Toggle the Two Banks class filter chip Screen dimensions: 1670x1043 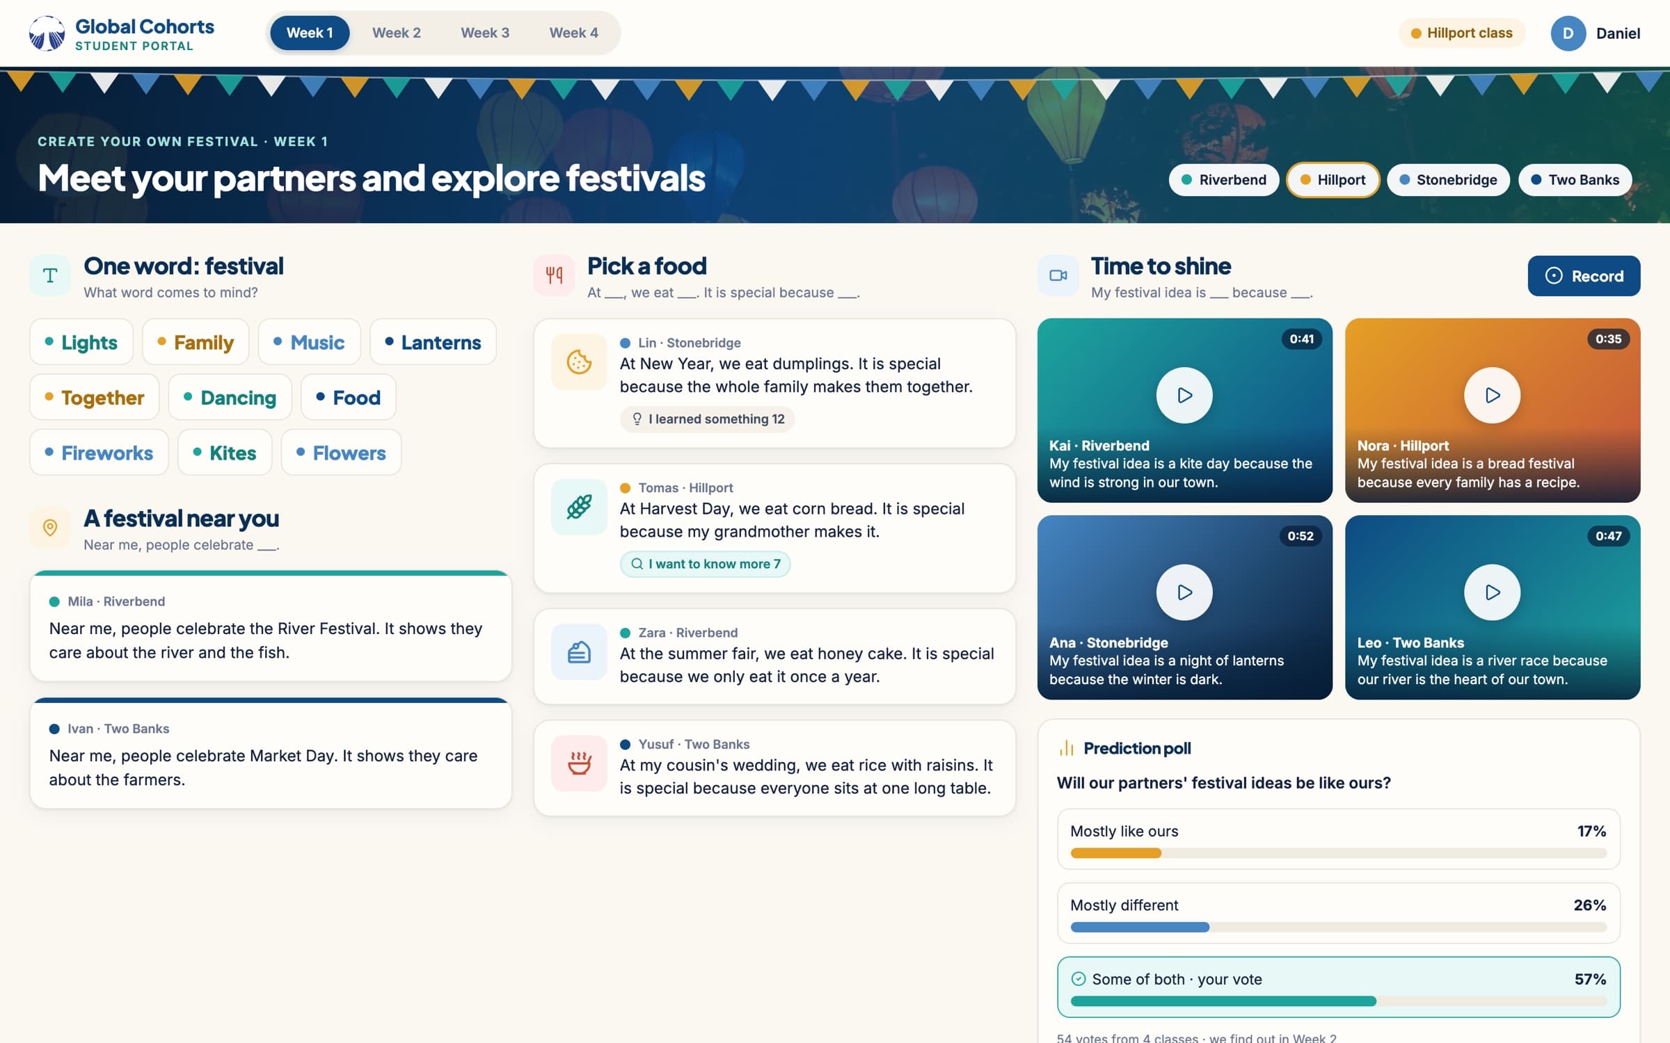point(1575,180)
